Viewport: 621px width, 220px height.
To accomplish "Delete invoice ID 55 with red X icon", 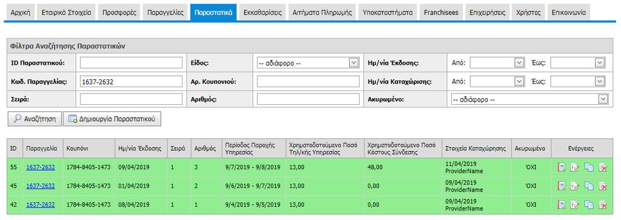I will point(603,167).
